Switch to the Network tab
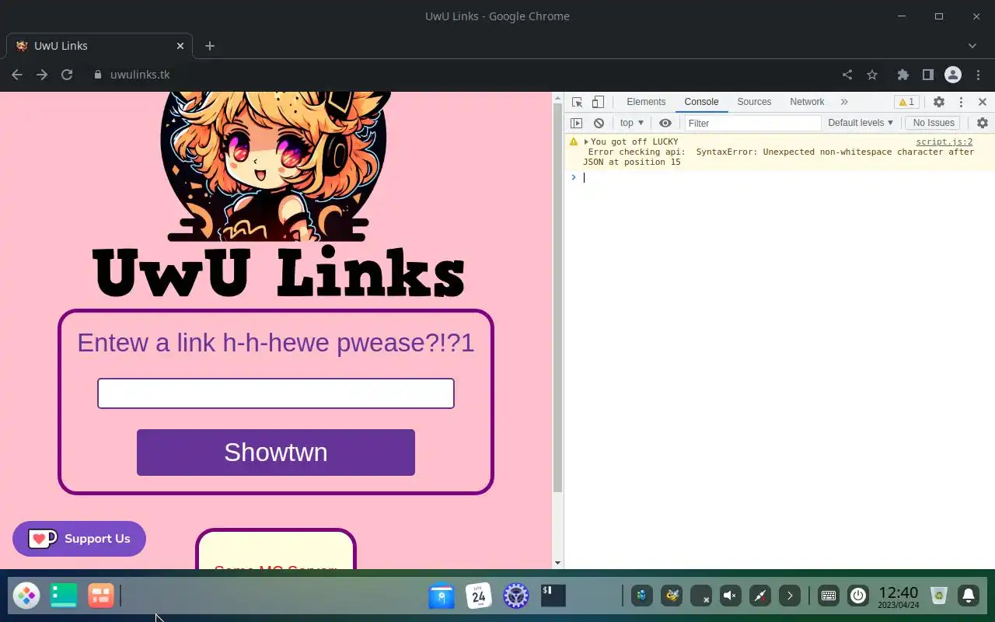The width and height of the screenshot is (995, 622). click(807, 102)
